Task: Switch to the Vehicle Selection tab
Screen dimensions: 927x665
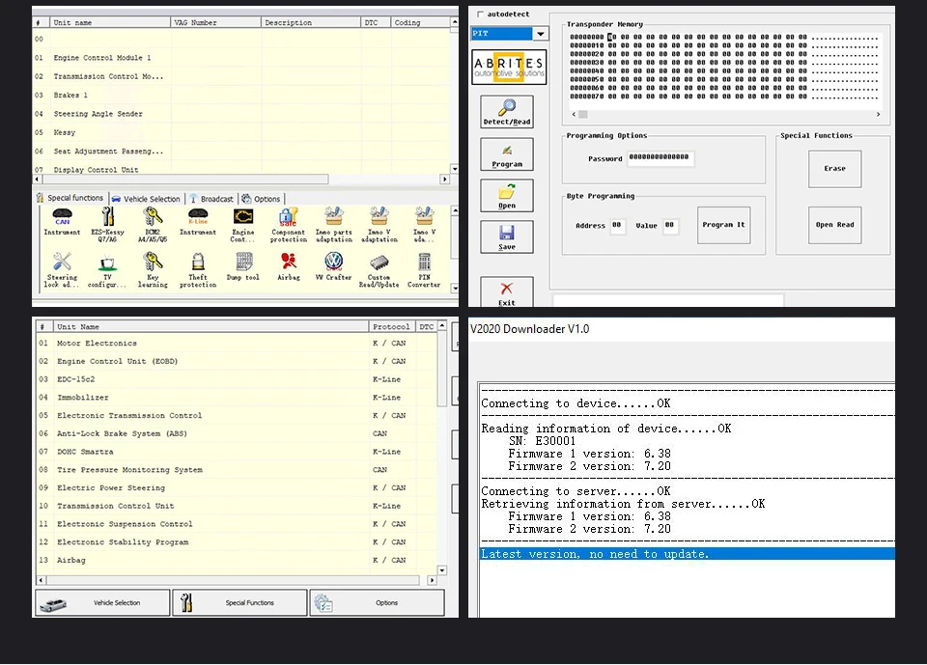Action: 146,199
